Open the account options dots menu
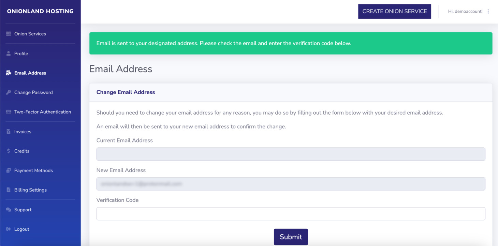 [488, 11]
